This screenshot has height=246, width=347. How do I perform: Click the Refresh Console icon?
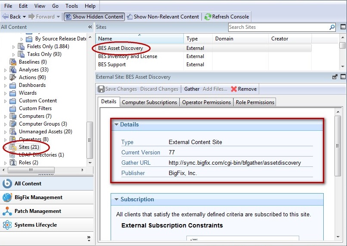(208, 17)
